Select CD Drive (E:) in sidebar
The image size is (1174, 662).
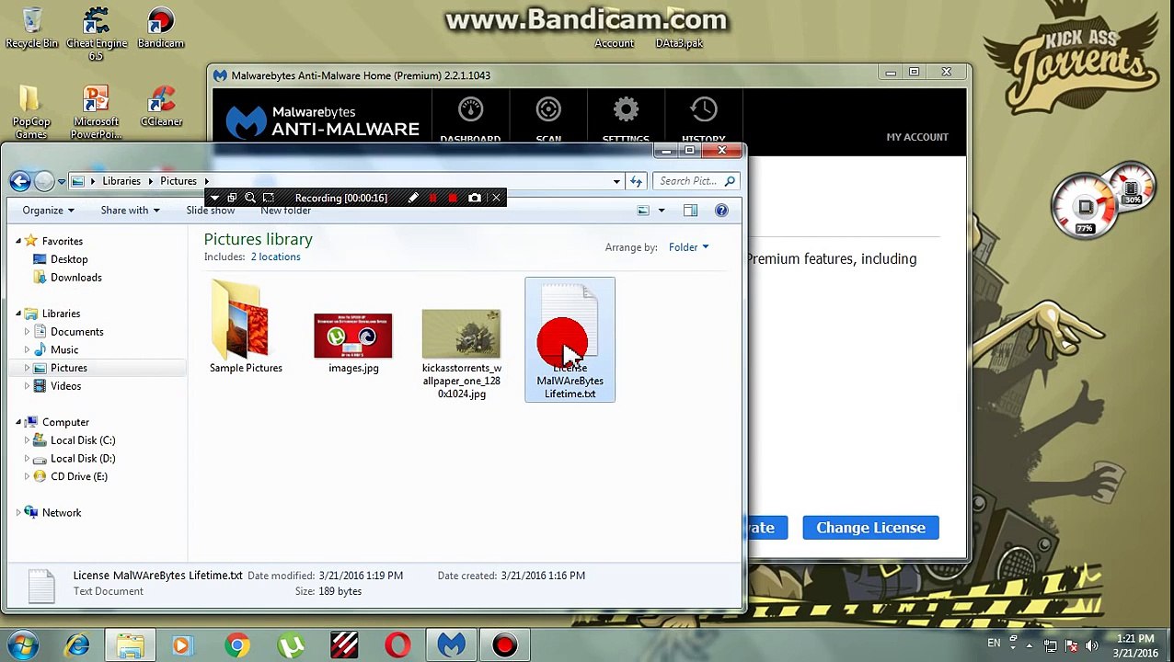[x=79, y=476]
